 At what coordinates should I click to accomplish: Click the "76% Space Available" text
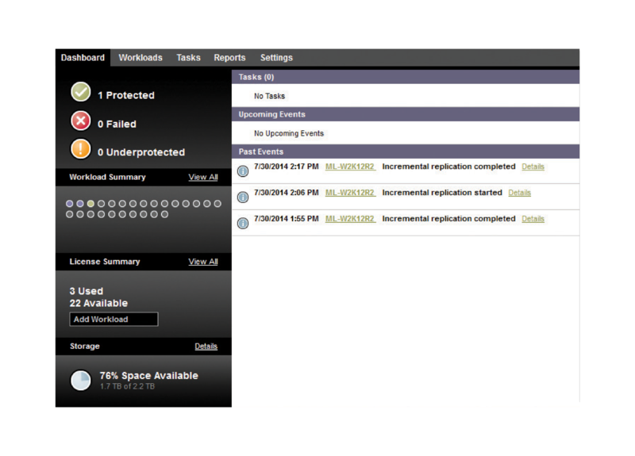[149, 375]
